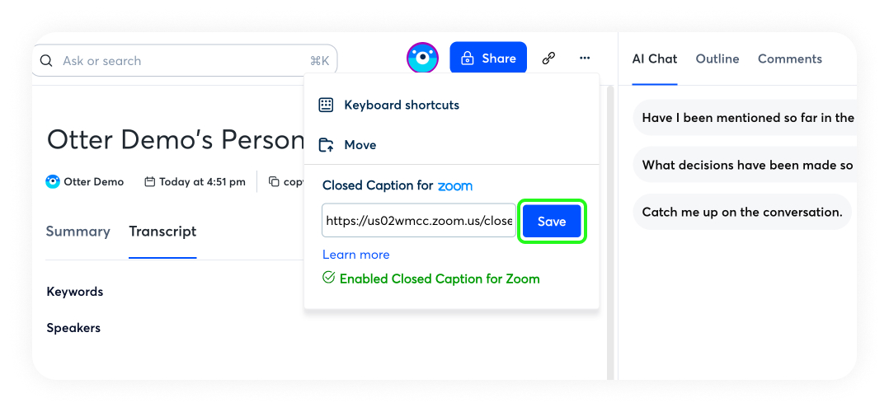Open the Otter avatar profile icon
889x412 pixels.
pyautogui.click(x=422, y=59)
